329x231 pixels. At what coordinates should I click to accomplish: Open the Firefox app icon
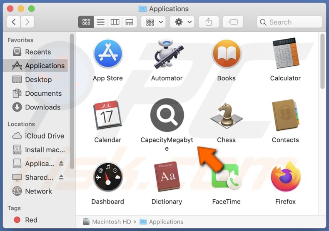pos(286,177)
